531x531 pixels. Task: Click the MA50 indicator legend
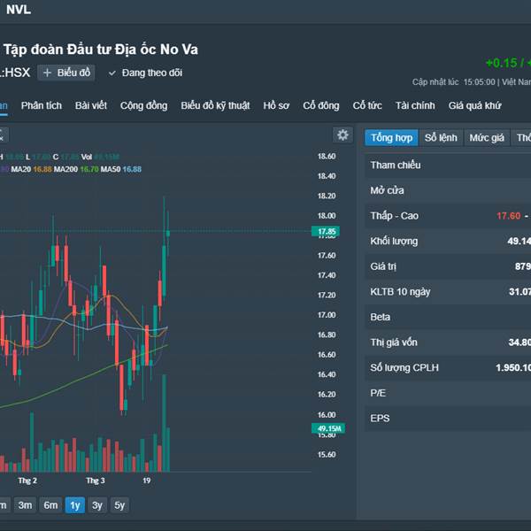(121, 169)
